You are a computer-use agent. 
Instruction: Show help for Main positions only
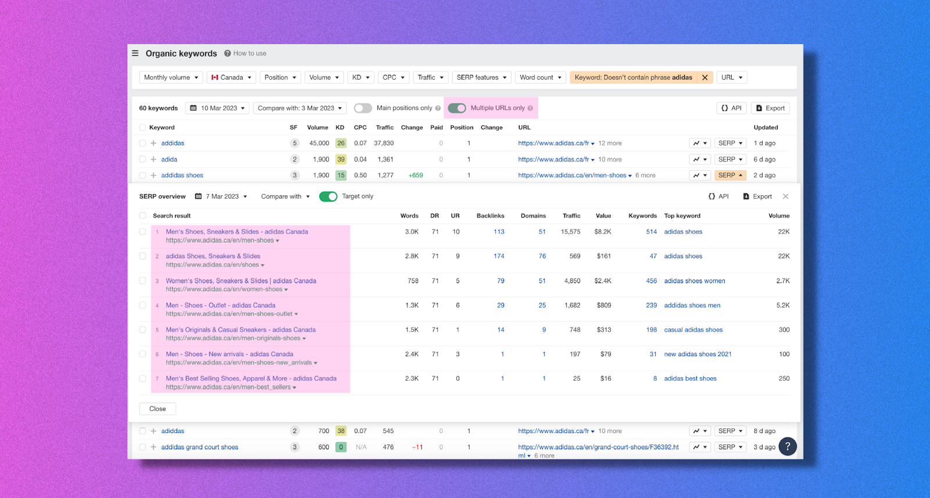pyautogui.click(x=438, y=108)
